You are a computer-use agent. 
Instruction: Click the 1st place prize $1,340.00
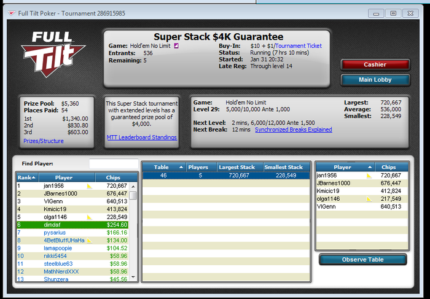click(75, 118)
